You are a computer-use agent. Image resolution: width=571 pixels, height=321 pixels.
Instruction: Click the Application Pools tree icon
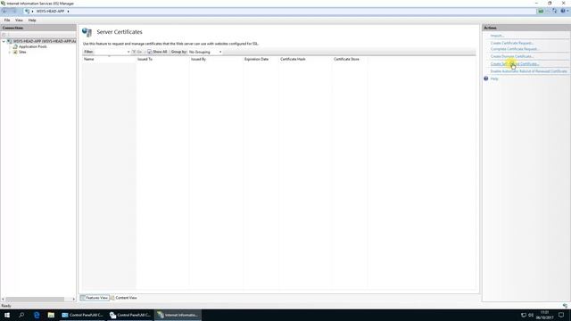pos(15,46)
